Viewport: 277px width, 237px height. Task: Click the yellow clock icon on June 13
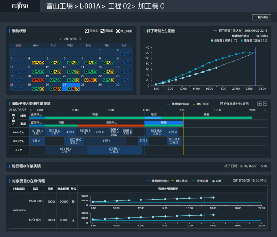77,72
